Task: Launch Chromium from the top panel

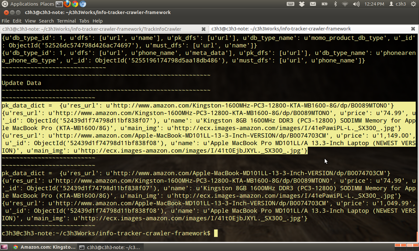Action: pyautogui.click(x=83, y=4)
